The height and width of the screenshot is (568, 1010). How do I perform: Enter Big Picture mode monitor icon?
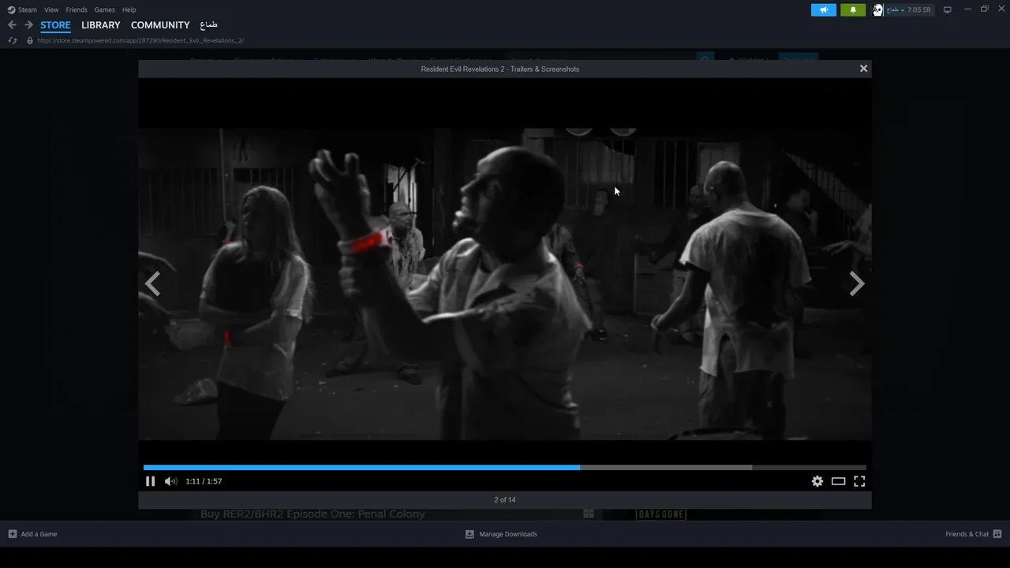click(x=947, y=9)
